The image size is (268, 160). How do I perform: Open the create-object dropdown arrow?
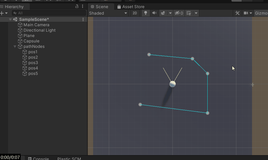pos(6,13)
